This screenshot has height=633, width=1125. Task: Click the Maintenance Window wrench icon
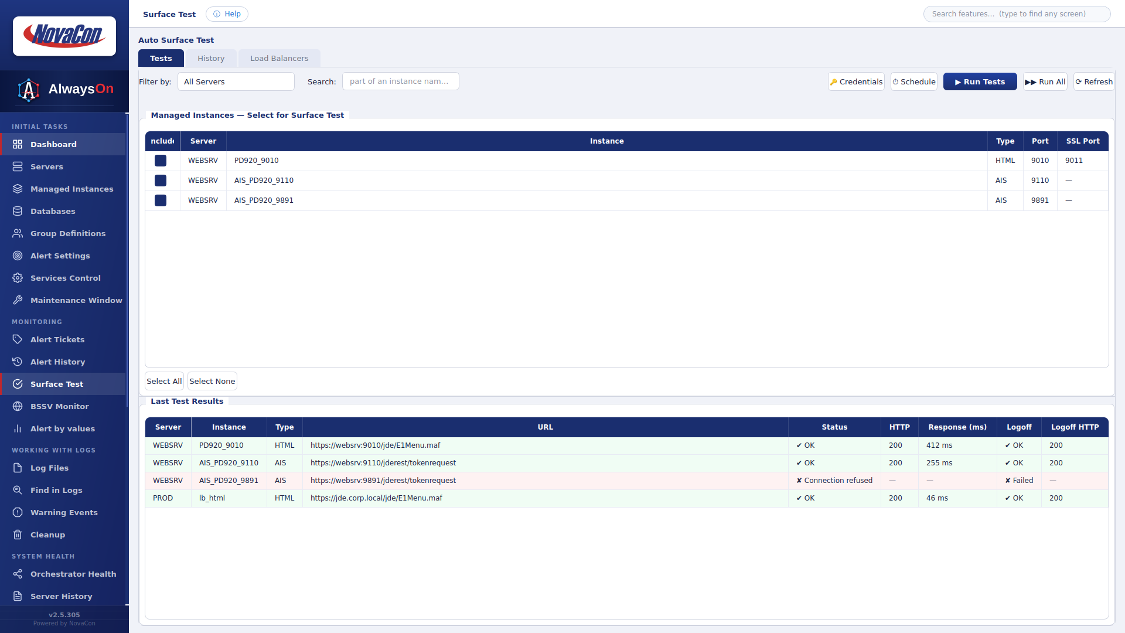click(x=18, y=300)
